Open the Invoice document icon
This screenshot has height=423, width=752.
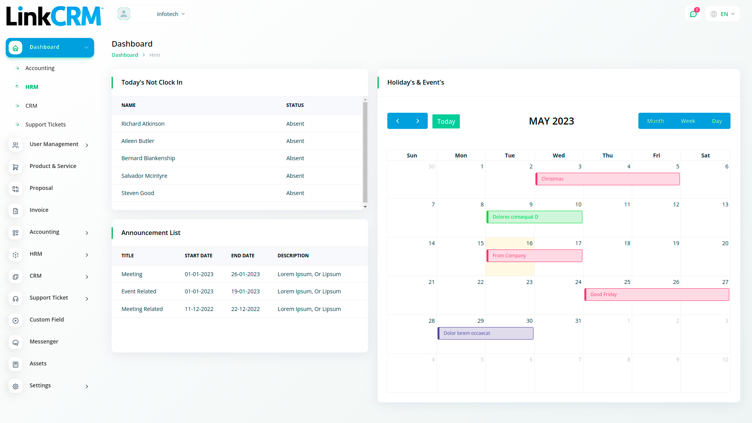[x=16, y=211]
